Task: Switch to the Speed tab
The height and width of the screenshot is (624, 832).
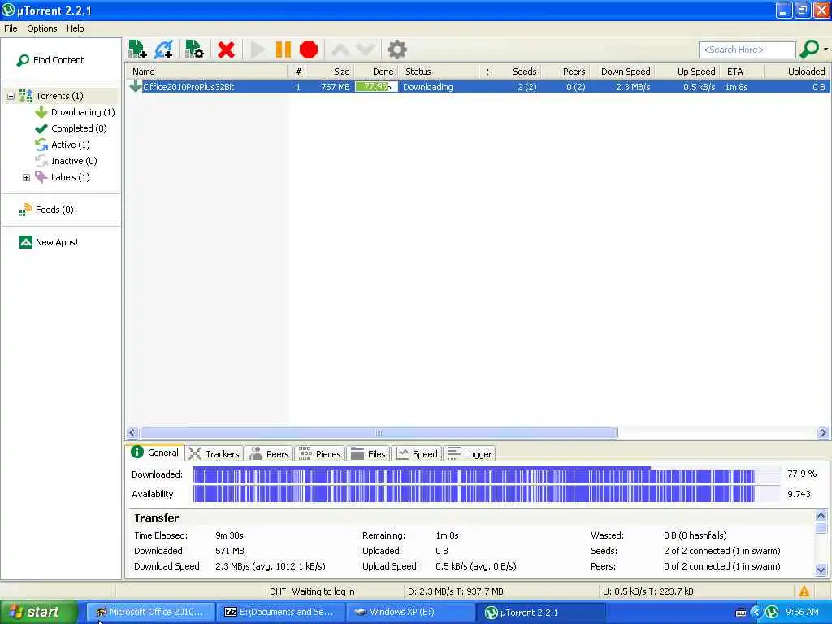Action: pyautogui.click(x=417, y=454)
